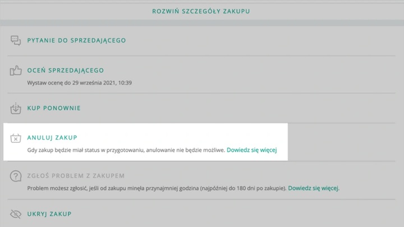Select Anuluj zakup
The image size is (404, 227).
pyautogui.click(x=52, y=137)
